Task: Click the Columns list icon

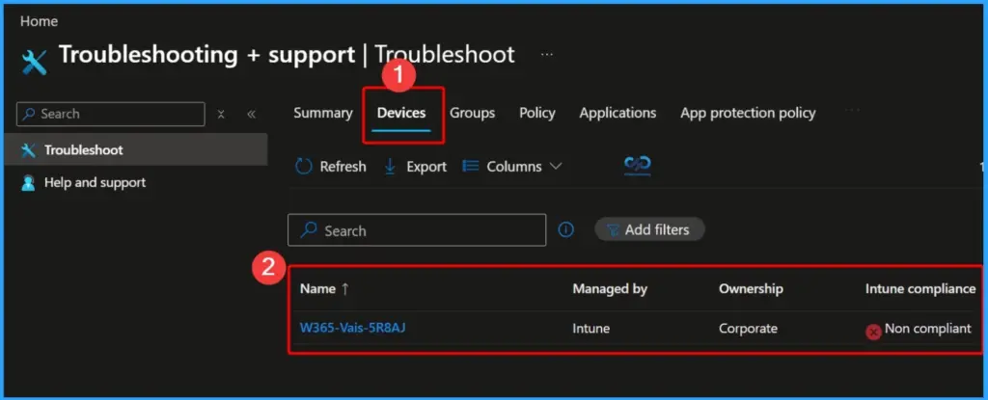Action: coord(471,167)
